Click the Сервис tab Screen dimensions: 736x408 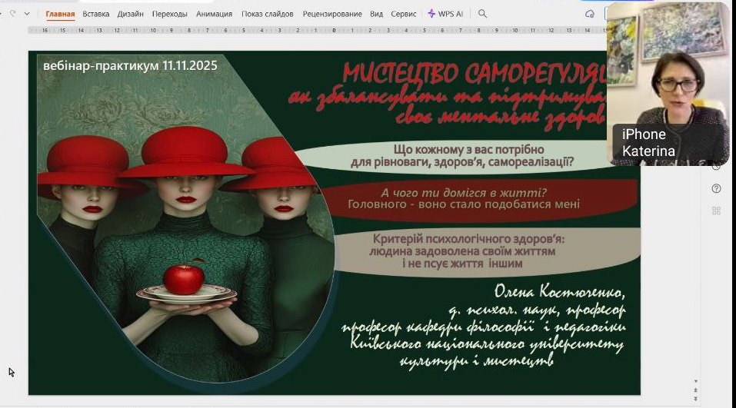tap(404, 14)
